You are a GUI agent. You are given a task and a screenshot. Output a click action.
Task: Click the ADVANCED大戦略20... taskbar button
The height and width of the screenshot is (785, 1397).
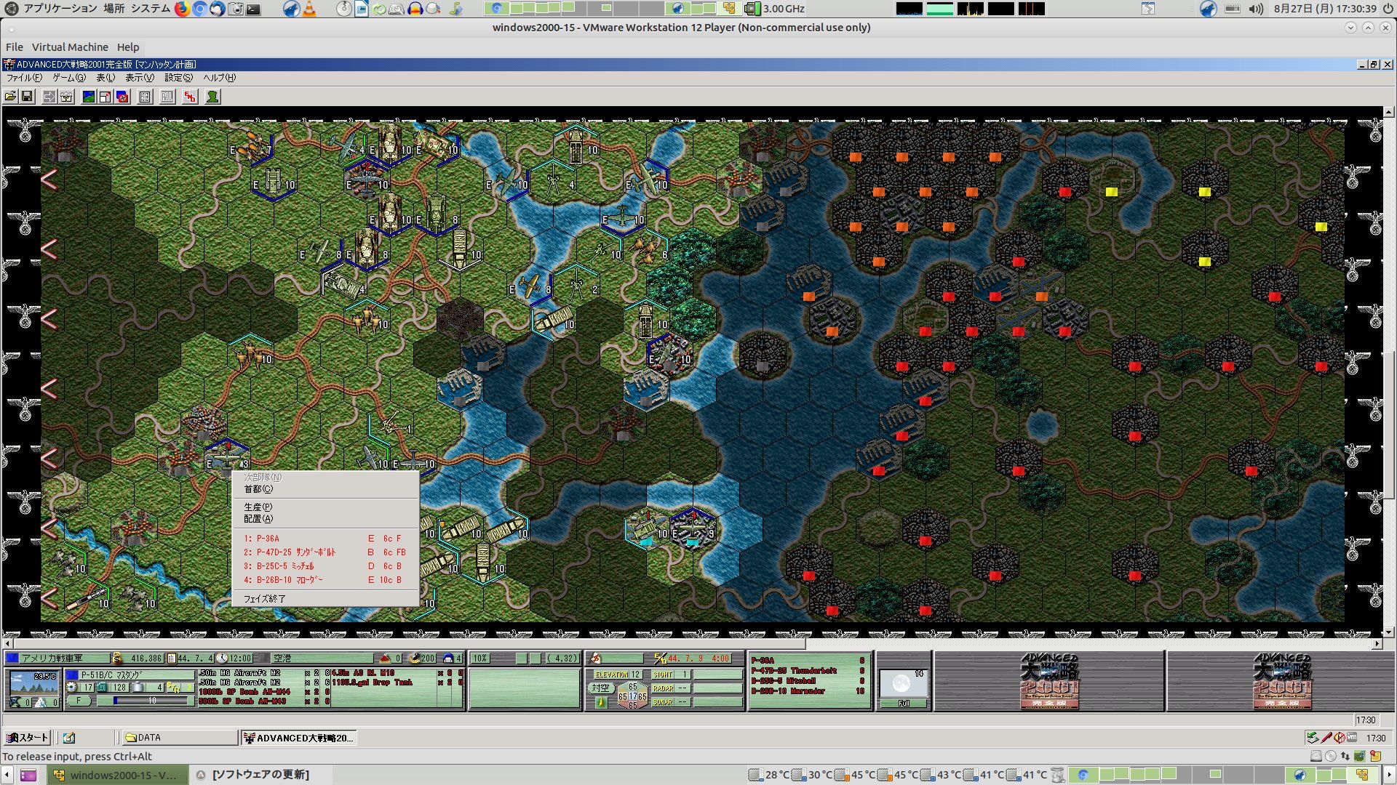coord(298,738)
